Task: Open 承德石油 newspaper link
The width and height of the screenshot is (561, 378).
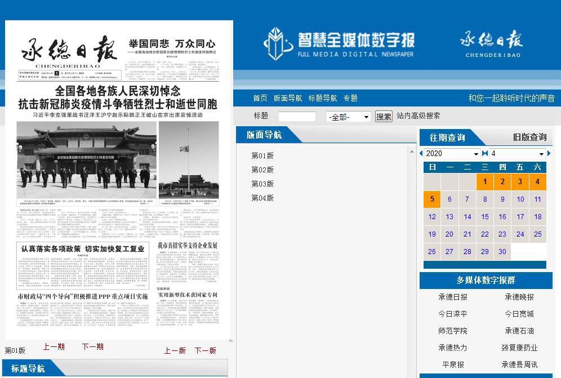Action: 519,331
